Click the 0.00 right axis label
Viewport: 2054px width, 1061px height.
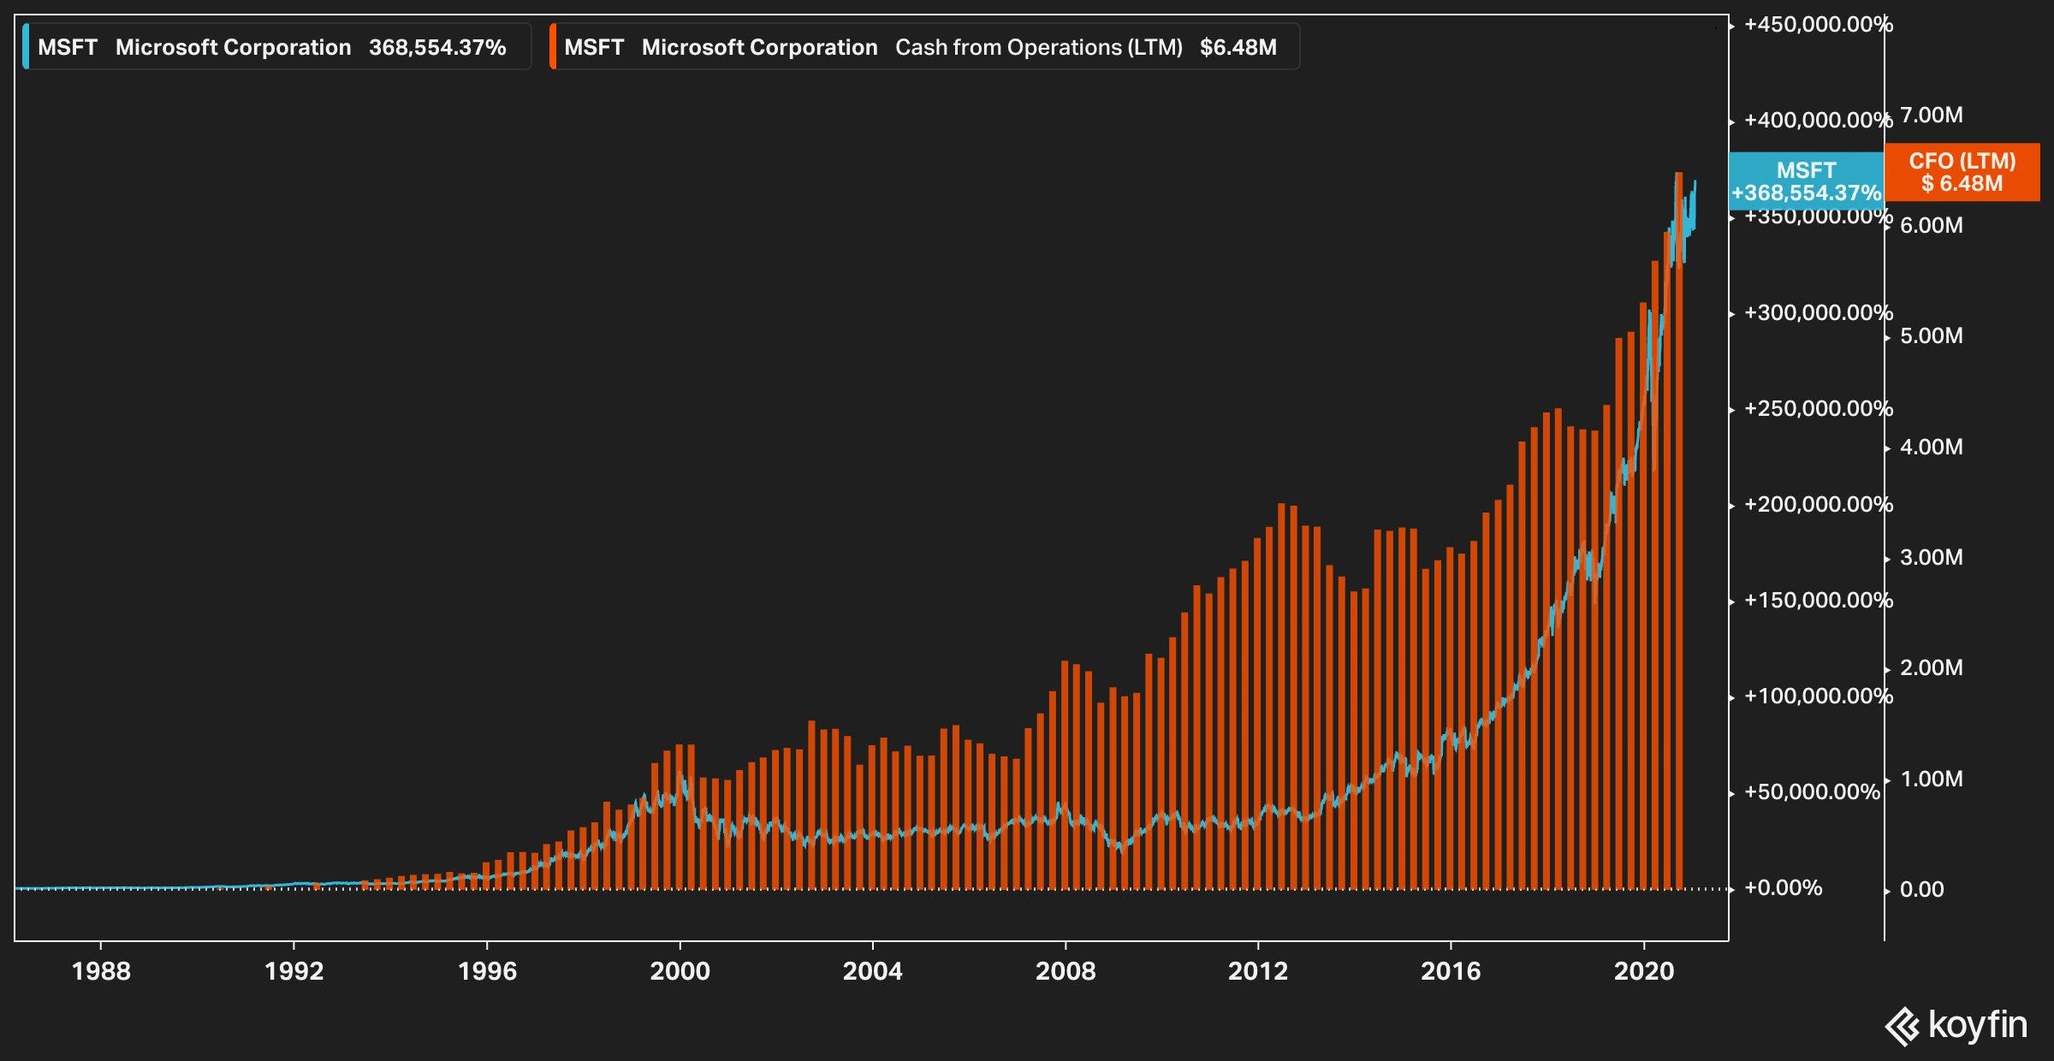(1921, 889)
